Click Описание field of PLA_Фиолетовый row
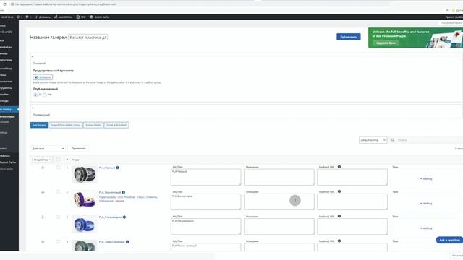Viewport: 463px width, 260px height. click(279, 201)
